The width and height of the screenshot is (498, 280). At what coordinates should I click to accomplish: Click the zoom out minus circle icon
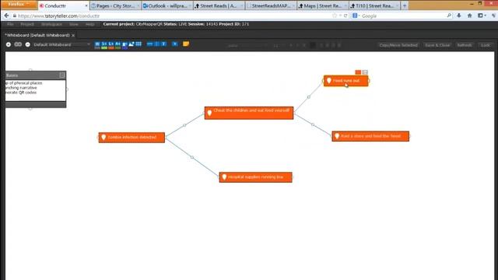28,44
